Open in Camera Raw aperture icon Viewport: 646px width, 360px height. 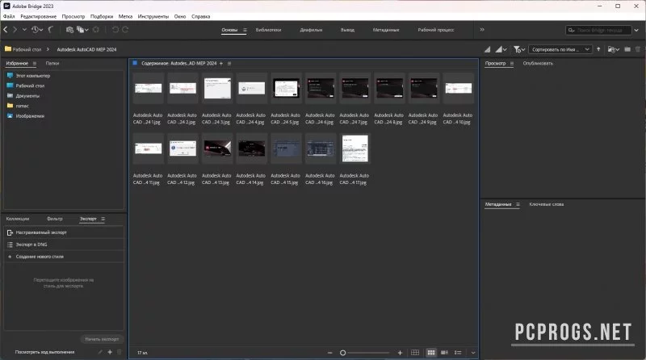(96, 30)
